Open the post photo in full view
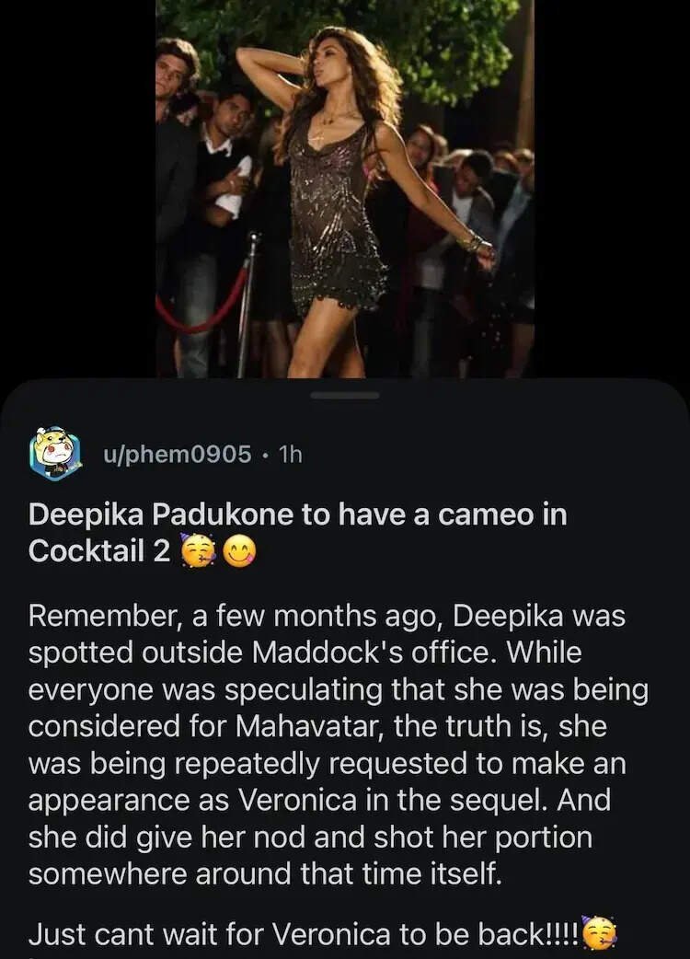This screenshot has height=959, width=690. [x=345, y=189]
